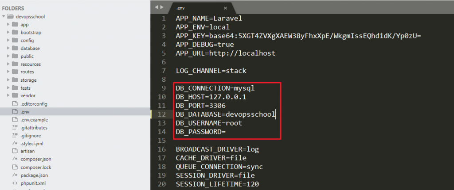Click the .gitattributes file icon
This screenshot has height=190, width=454.
tap(15, 128)
